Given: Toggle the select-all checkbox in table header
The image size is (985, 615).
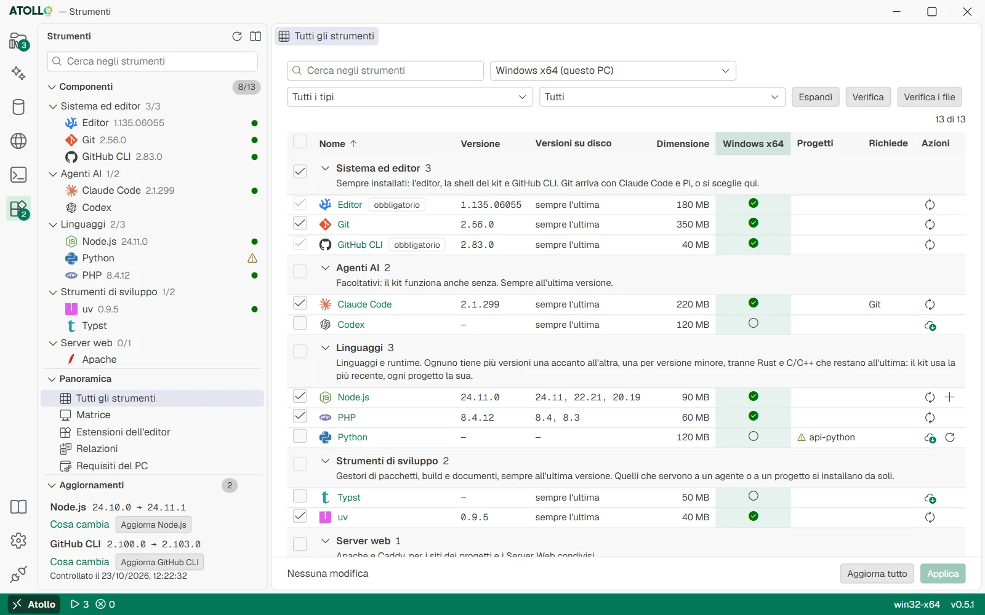Looking at the screenshot, I should click(x=300, y=142).
